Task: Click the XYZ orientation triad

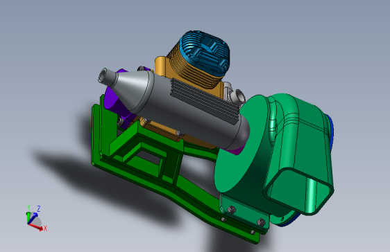Action: (x=36, y=218)
